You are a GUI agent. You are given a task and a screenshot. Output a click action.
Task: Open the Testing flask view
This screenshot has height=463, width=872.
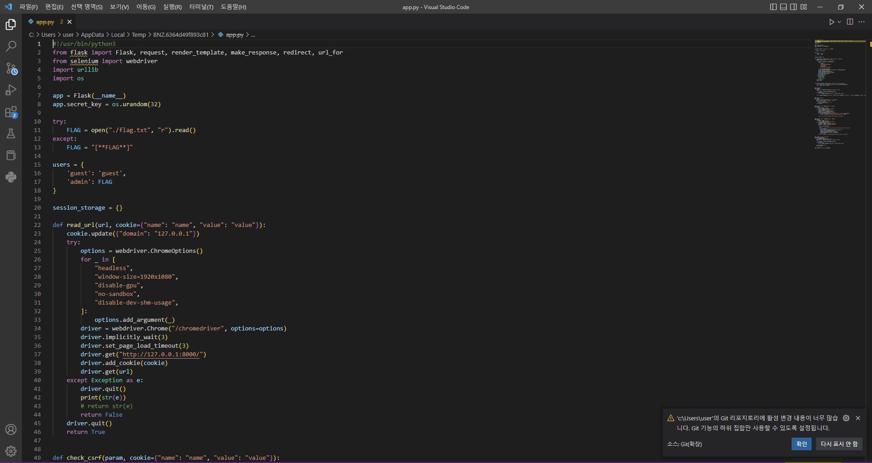click(x=11, y=133)
